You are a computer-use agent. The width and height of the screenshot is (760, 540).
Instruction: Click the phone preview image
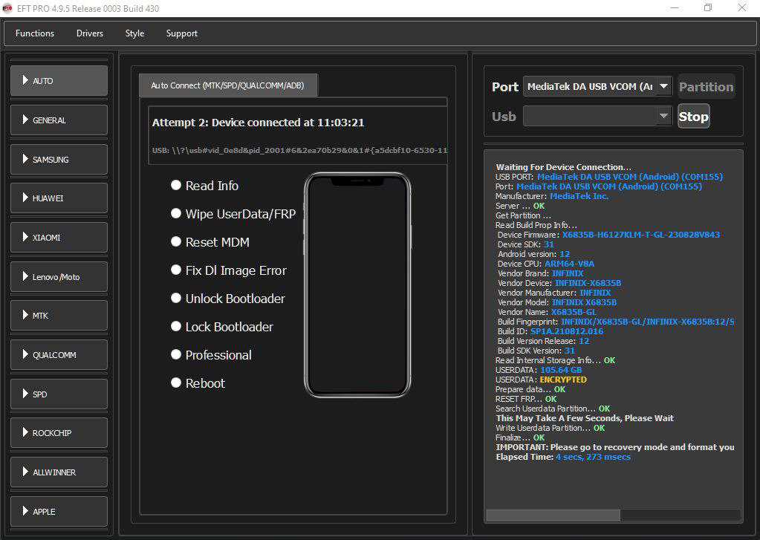pos(357,285)
